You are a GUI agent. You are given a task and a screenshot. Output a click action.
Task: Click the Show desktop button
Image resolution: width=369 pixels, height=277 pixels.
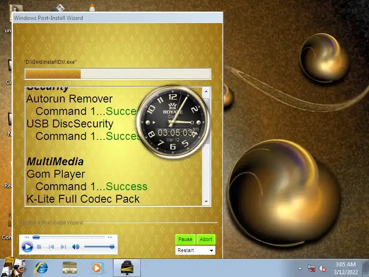pos(366,268)
